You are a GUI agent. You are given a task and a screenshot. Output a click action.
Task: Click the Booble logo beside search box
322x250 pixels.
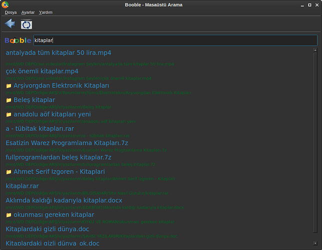coord(18,40)
